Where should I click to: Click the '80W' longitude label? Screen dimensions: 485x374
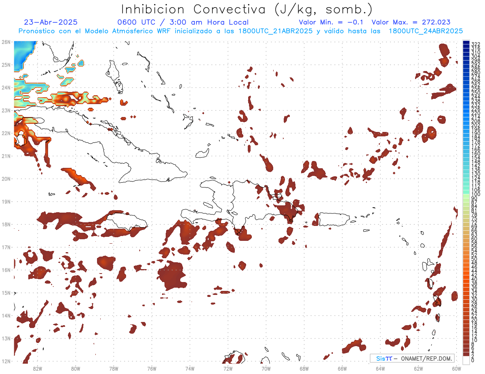[76, 368]
